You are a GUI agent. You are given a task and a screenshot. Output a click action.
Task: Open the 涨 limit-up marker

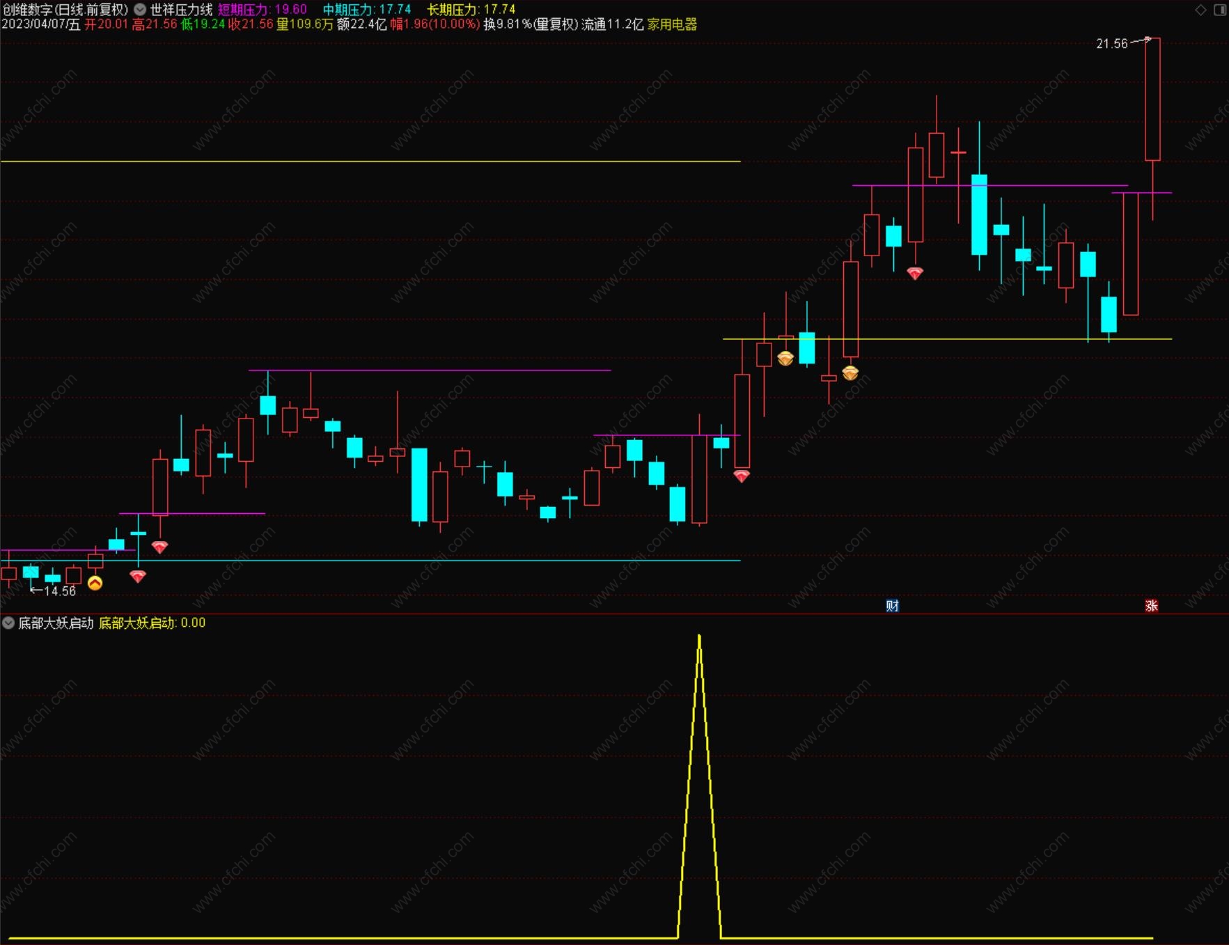pos(1152,605)
